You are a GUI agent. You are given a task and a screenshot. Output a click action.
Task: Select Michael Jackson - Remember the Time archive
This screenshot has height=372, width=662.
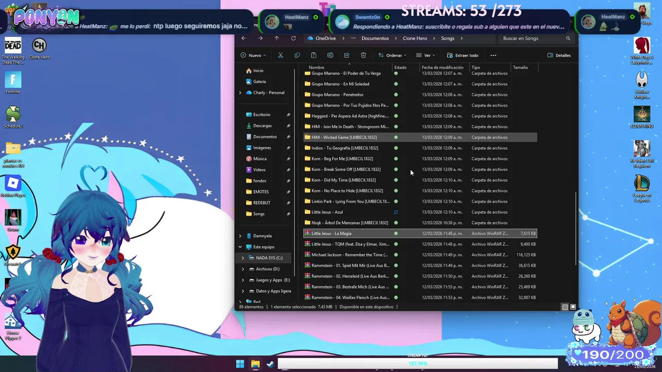tap(420, 255)
